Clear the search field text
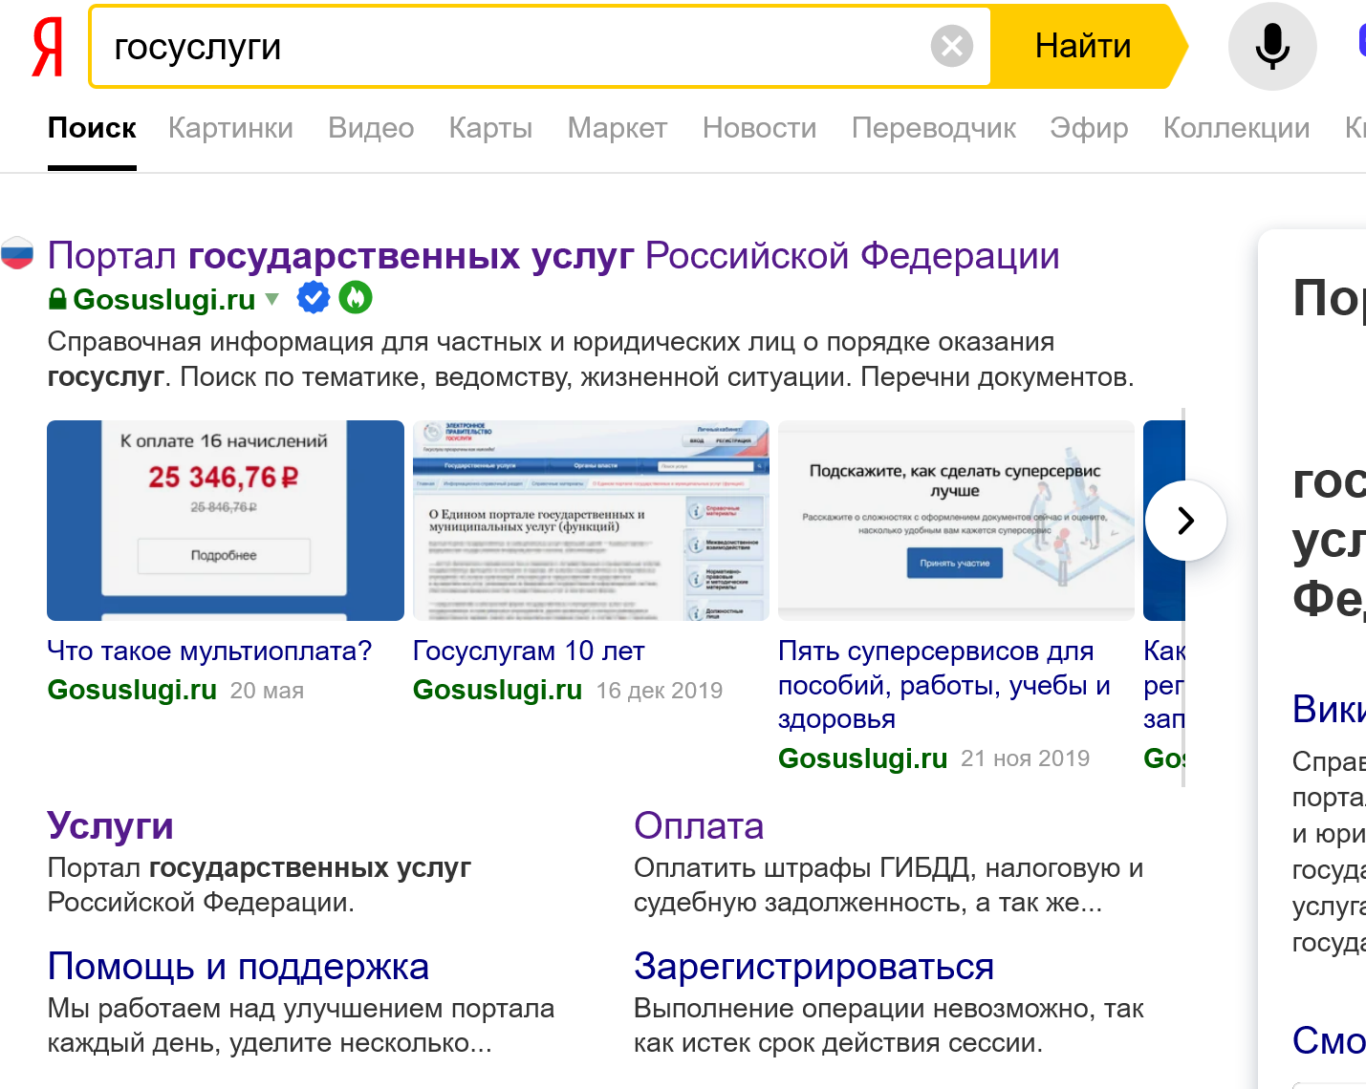 [x=951, y=46]
